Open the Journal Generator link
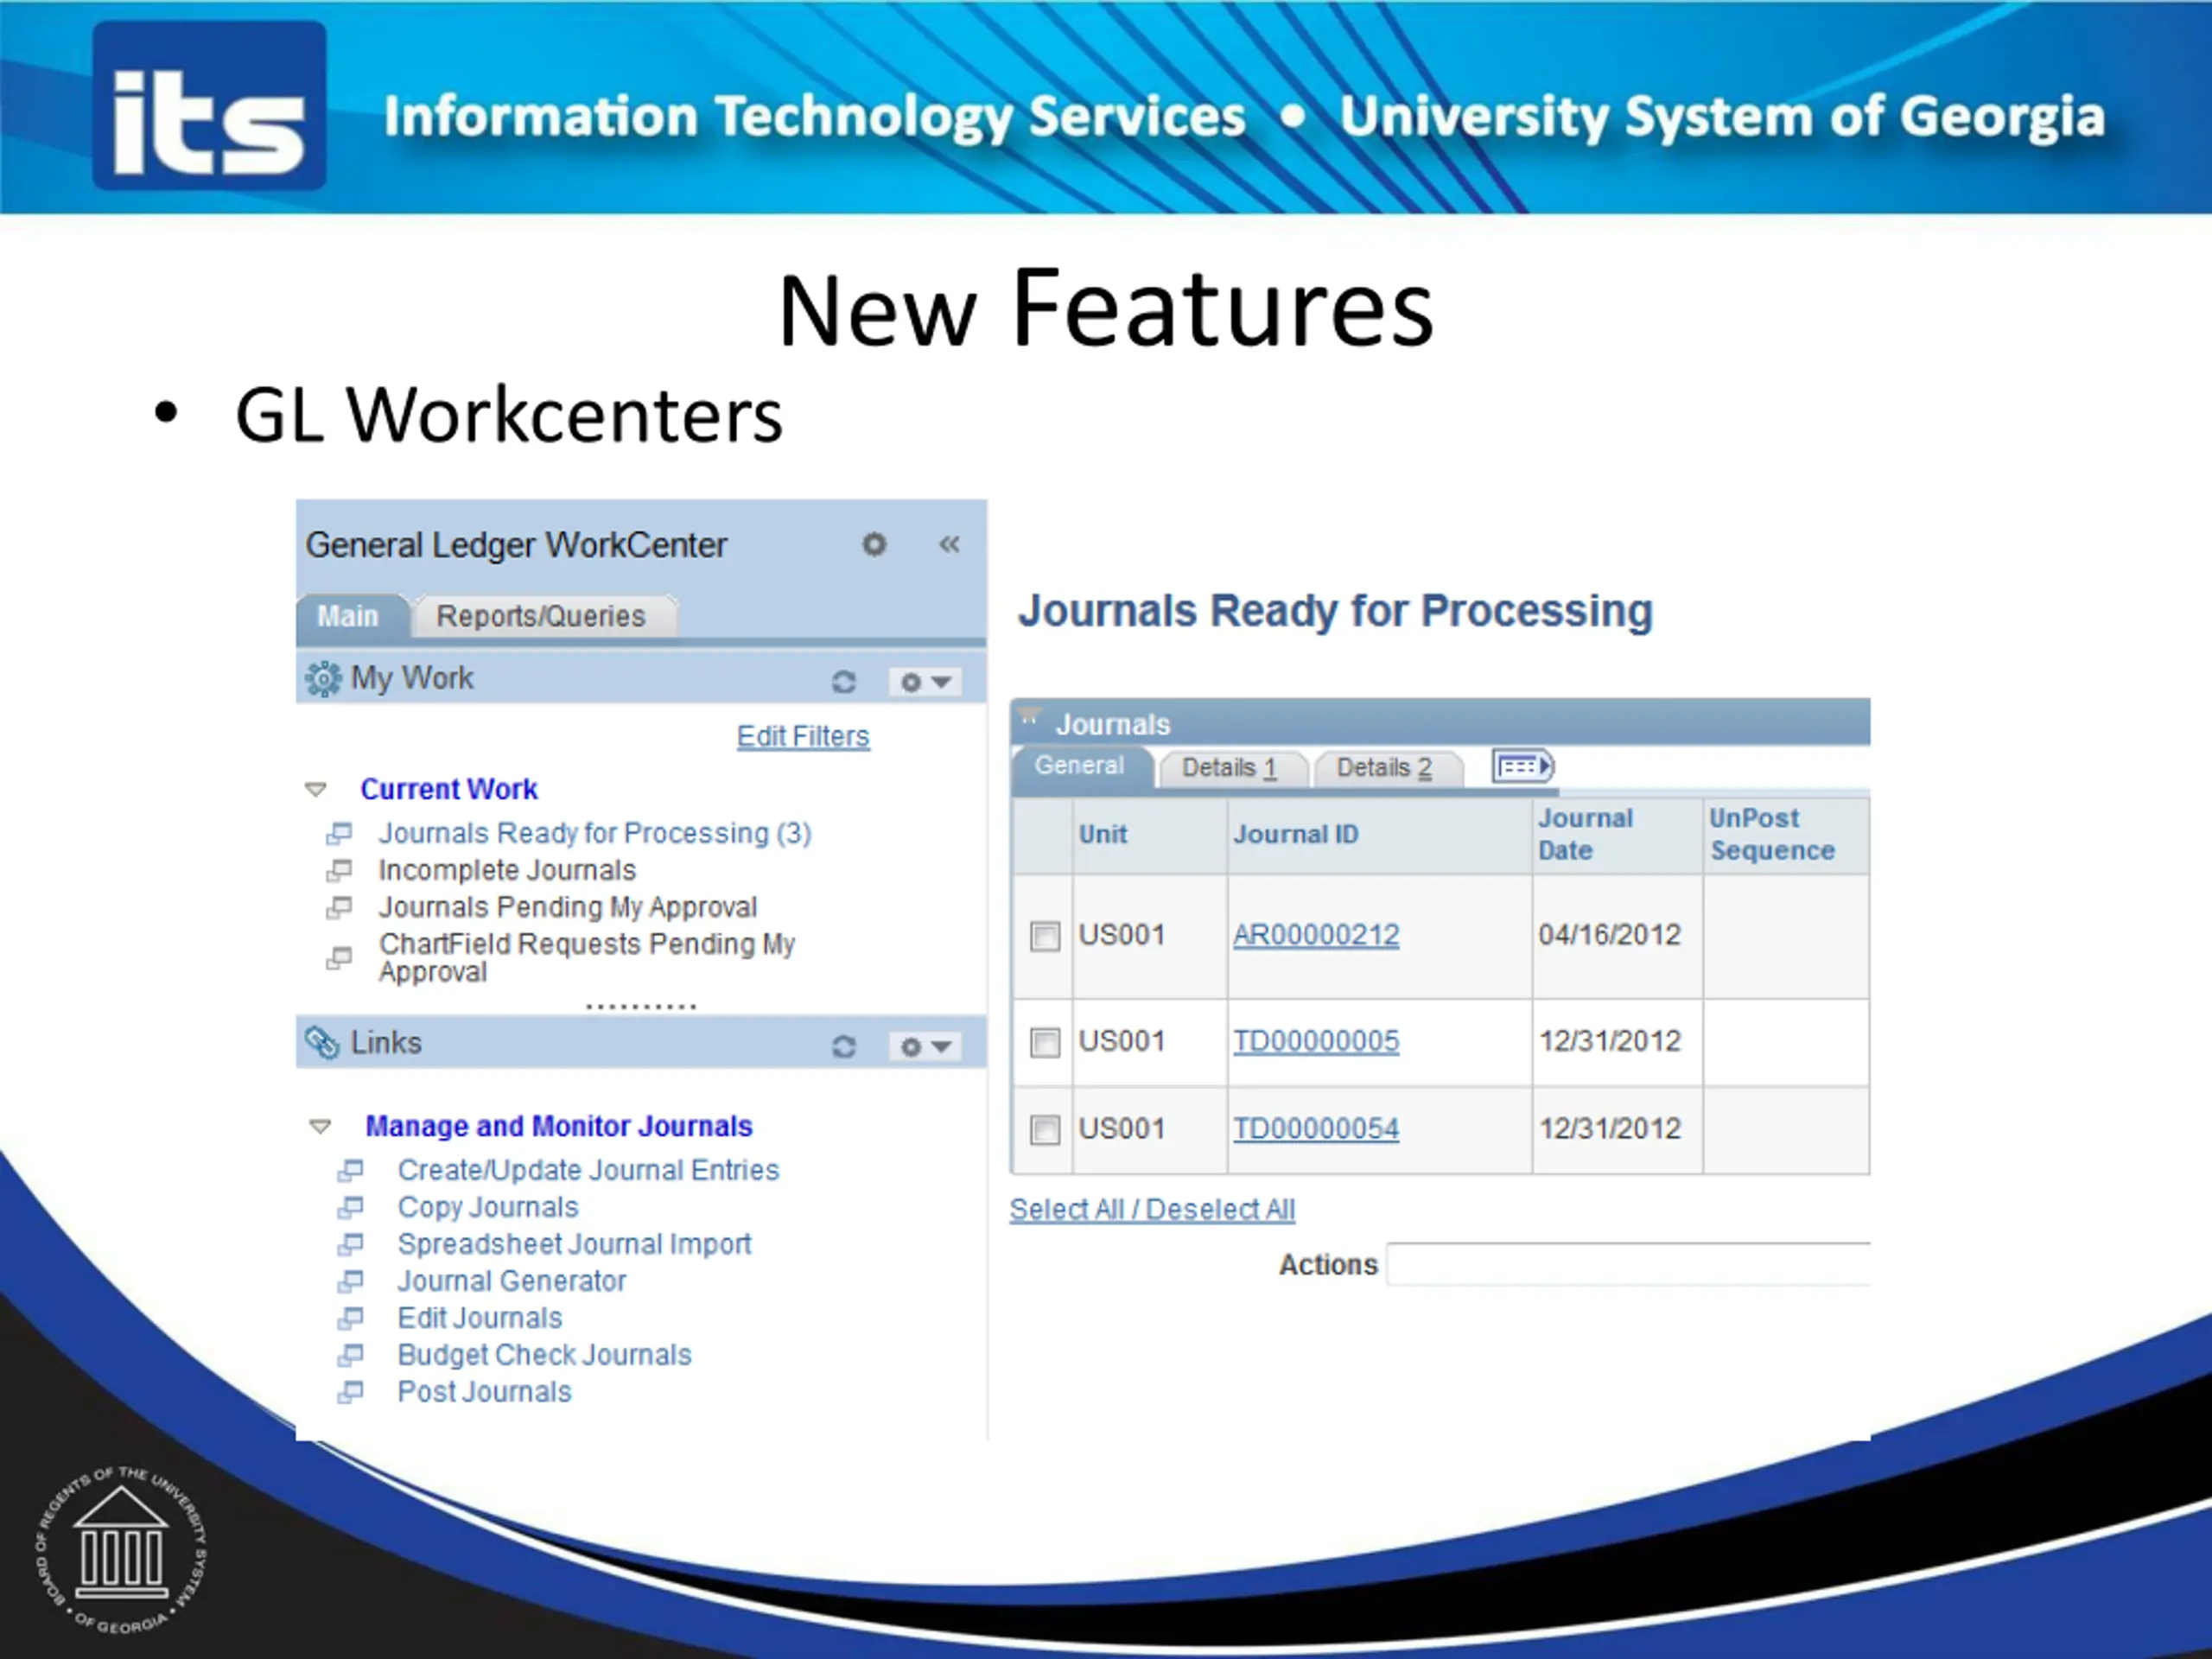 tap(512, 1281)
